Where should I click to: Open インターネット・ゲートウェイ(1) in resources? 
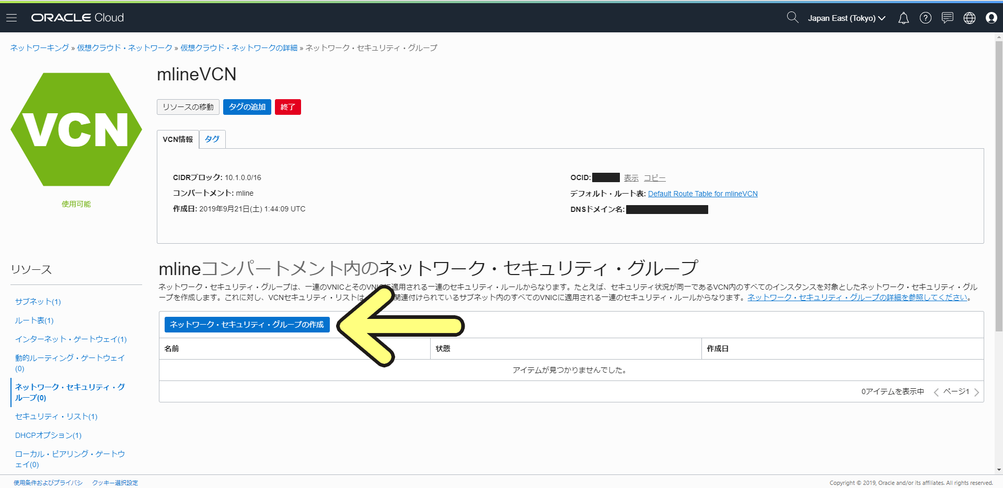pyautogui.click(x=71, y=339)
